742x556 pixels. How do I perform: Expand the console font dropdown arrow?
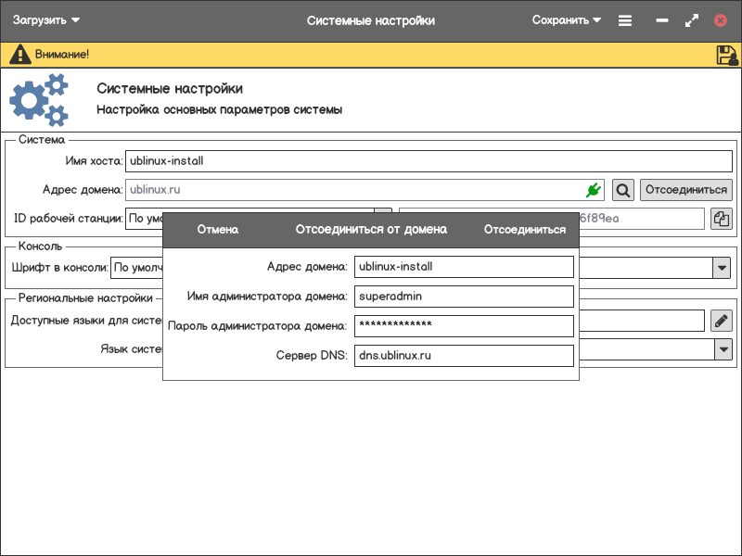(x=721, y=268)
